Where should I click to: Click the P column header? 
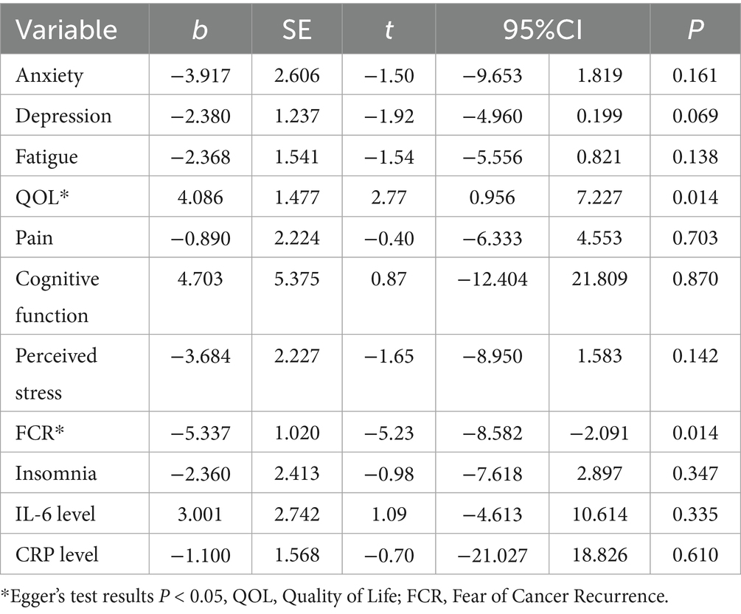click(x=694, y=29)
